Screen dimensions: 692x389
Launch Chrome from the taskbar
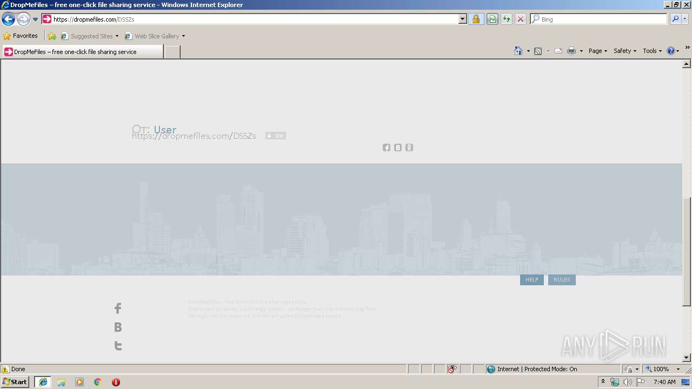point(98,382)
